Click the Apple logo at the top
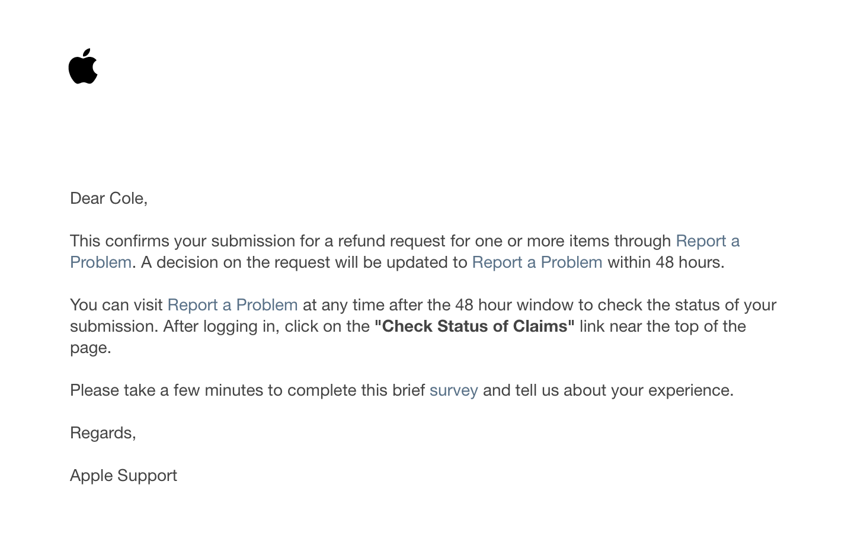Viewport: 851px width, 558px height. (83, 66)
